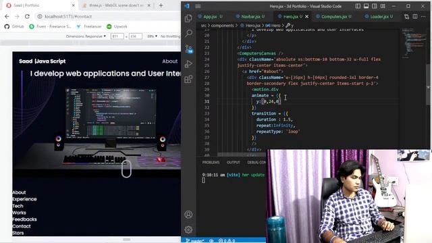
Task: Close the Saad Portfolio browser tab
Action: (x=74, y=5)
